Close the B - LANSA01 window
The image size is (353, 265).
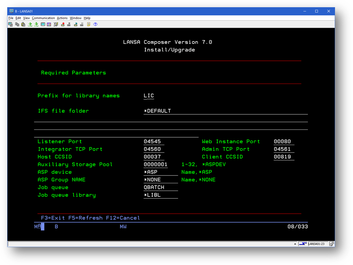[329, 11]
